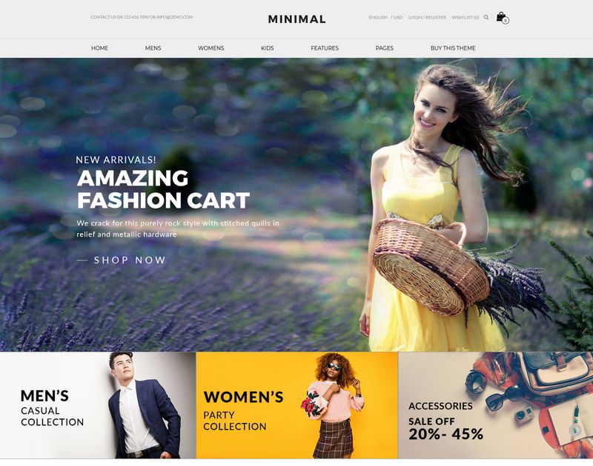Open the search magnifier icon
Image resolution: width=593 pixels, height=466 pixels.
tap(486, 17)
